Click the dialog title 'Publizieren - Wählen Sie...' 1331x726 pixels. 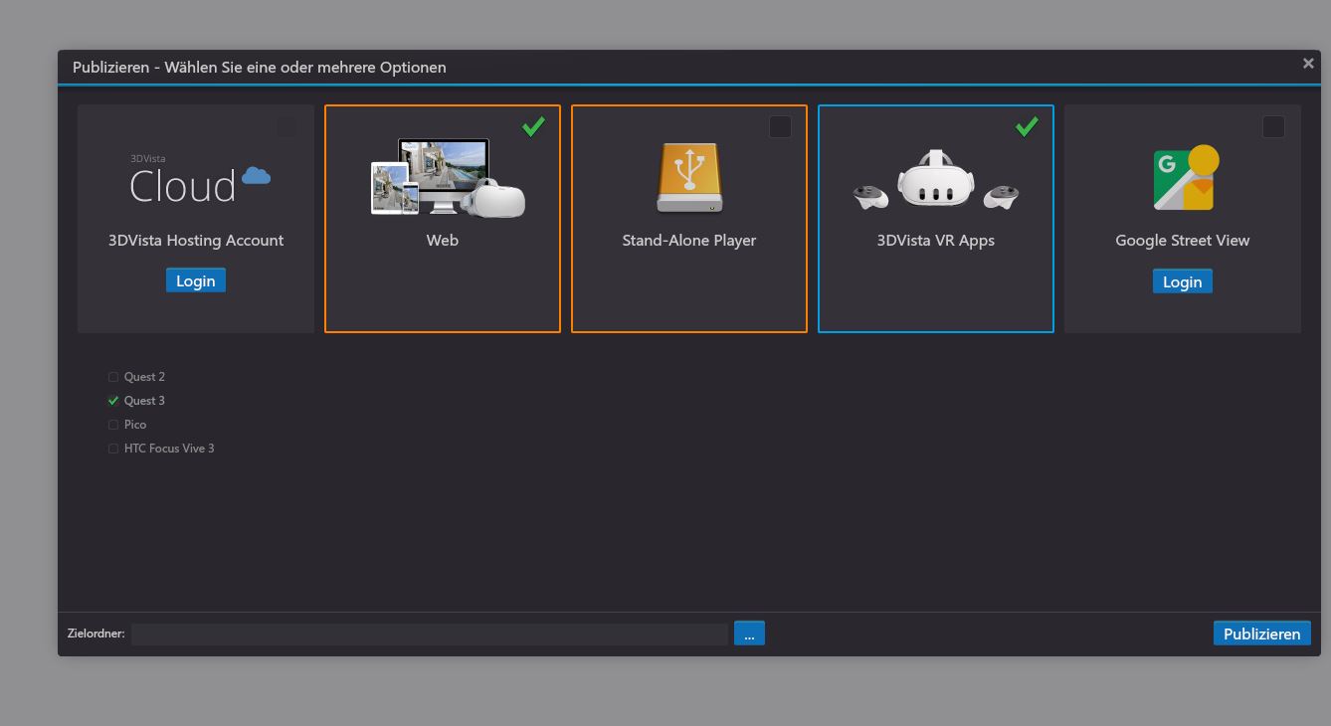coord(260,67)
